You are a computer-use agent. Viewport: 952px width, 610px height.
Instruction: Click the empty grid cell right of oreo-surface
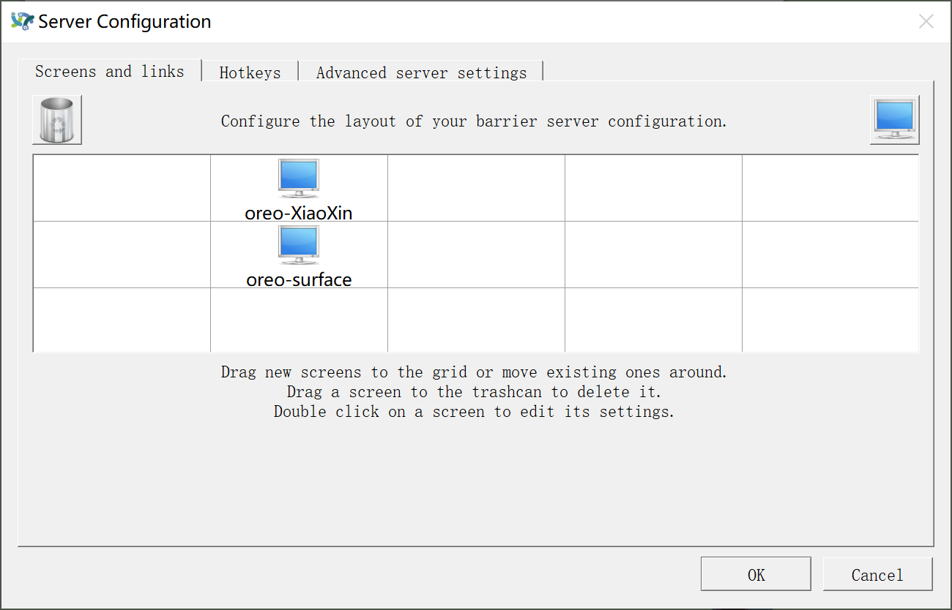476,255
